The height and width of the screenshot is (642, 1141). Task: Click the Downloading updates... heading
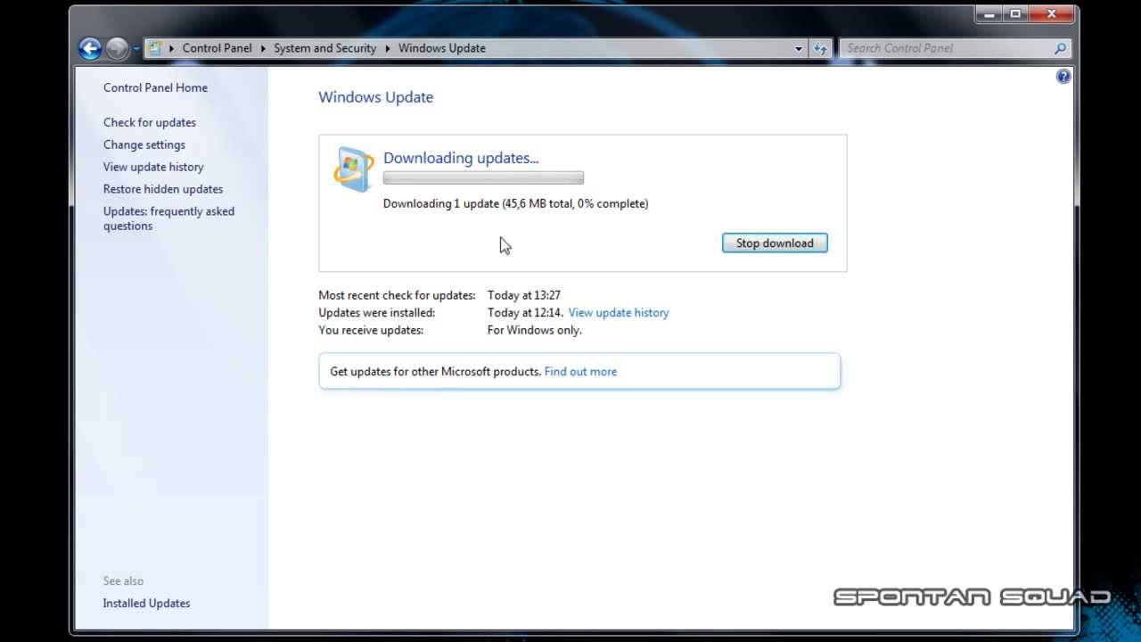click(461, 158)
